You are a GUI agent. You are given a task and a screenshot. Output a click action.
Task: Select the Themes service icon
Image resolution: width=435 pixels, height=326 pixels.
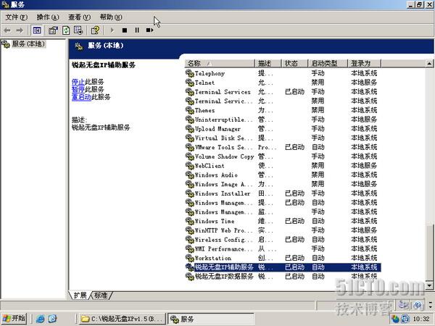click(190, 110)
